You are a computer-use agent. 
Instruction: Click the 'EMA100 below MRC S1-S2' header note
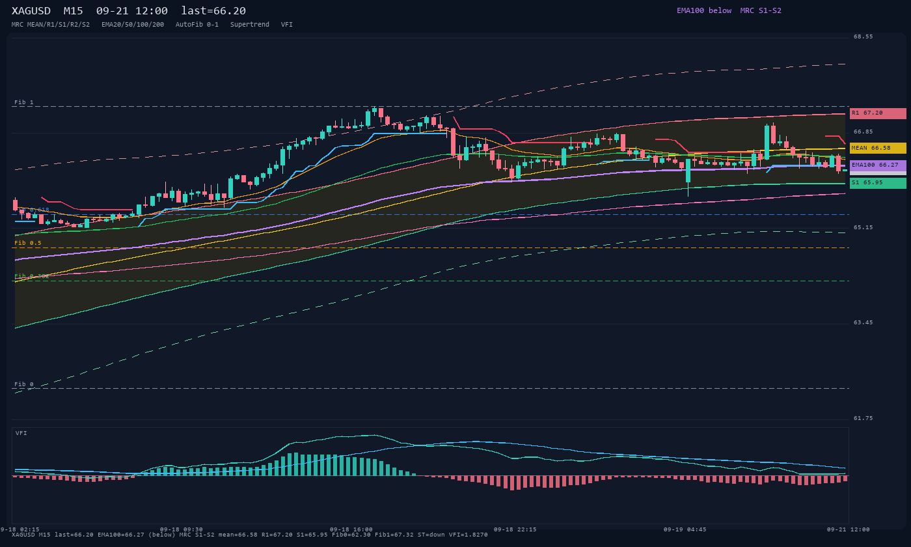coord(729,10)
